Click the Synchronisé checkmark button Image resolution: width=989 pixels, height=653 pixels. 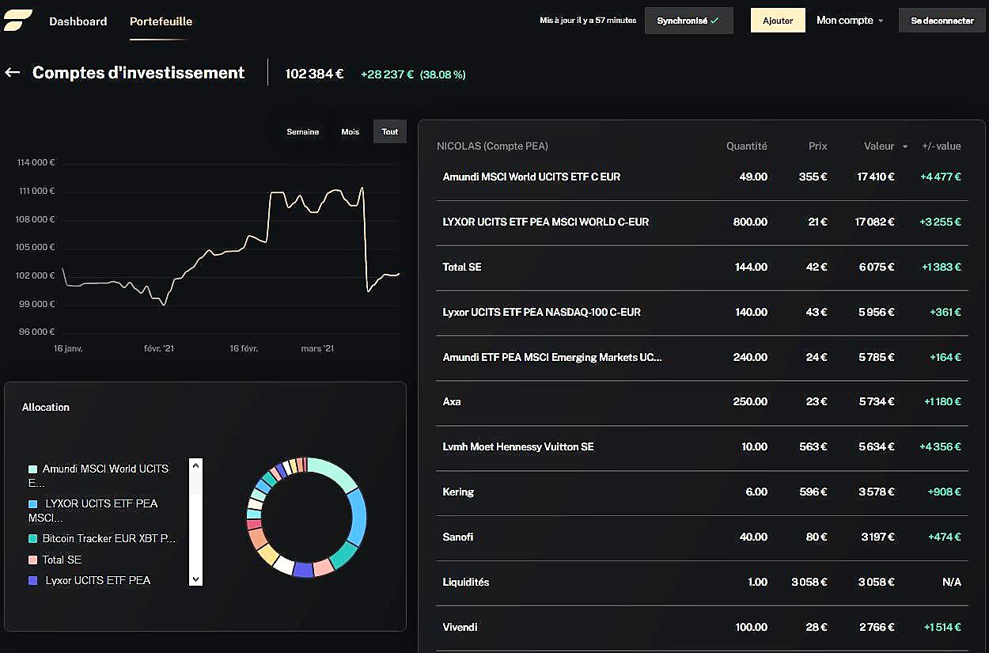[x=688, y=21]
